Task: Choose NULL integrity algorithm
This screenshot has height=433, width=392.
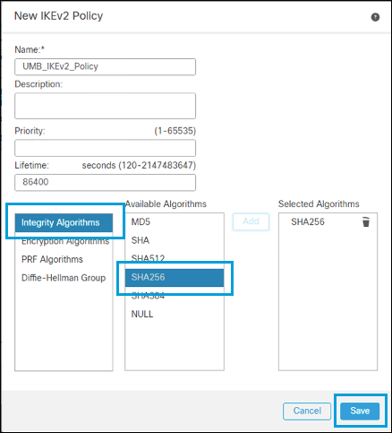Action: coord(175,314)
